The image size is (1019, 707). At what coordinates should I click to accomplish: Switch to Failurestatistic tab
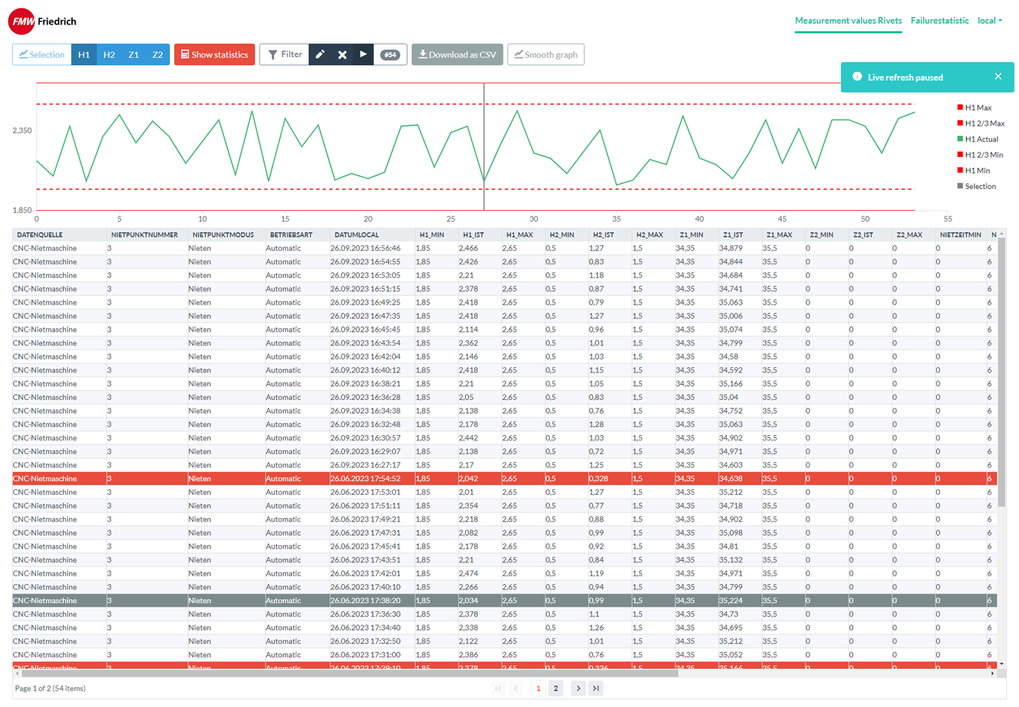click(x=940, y=20)
